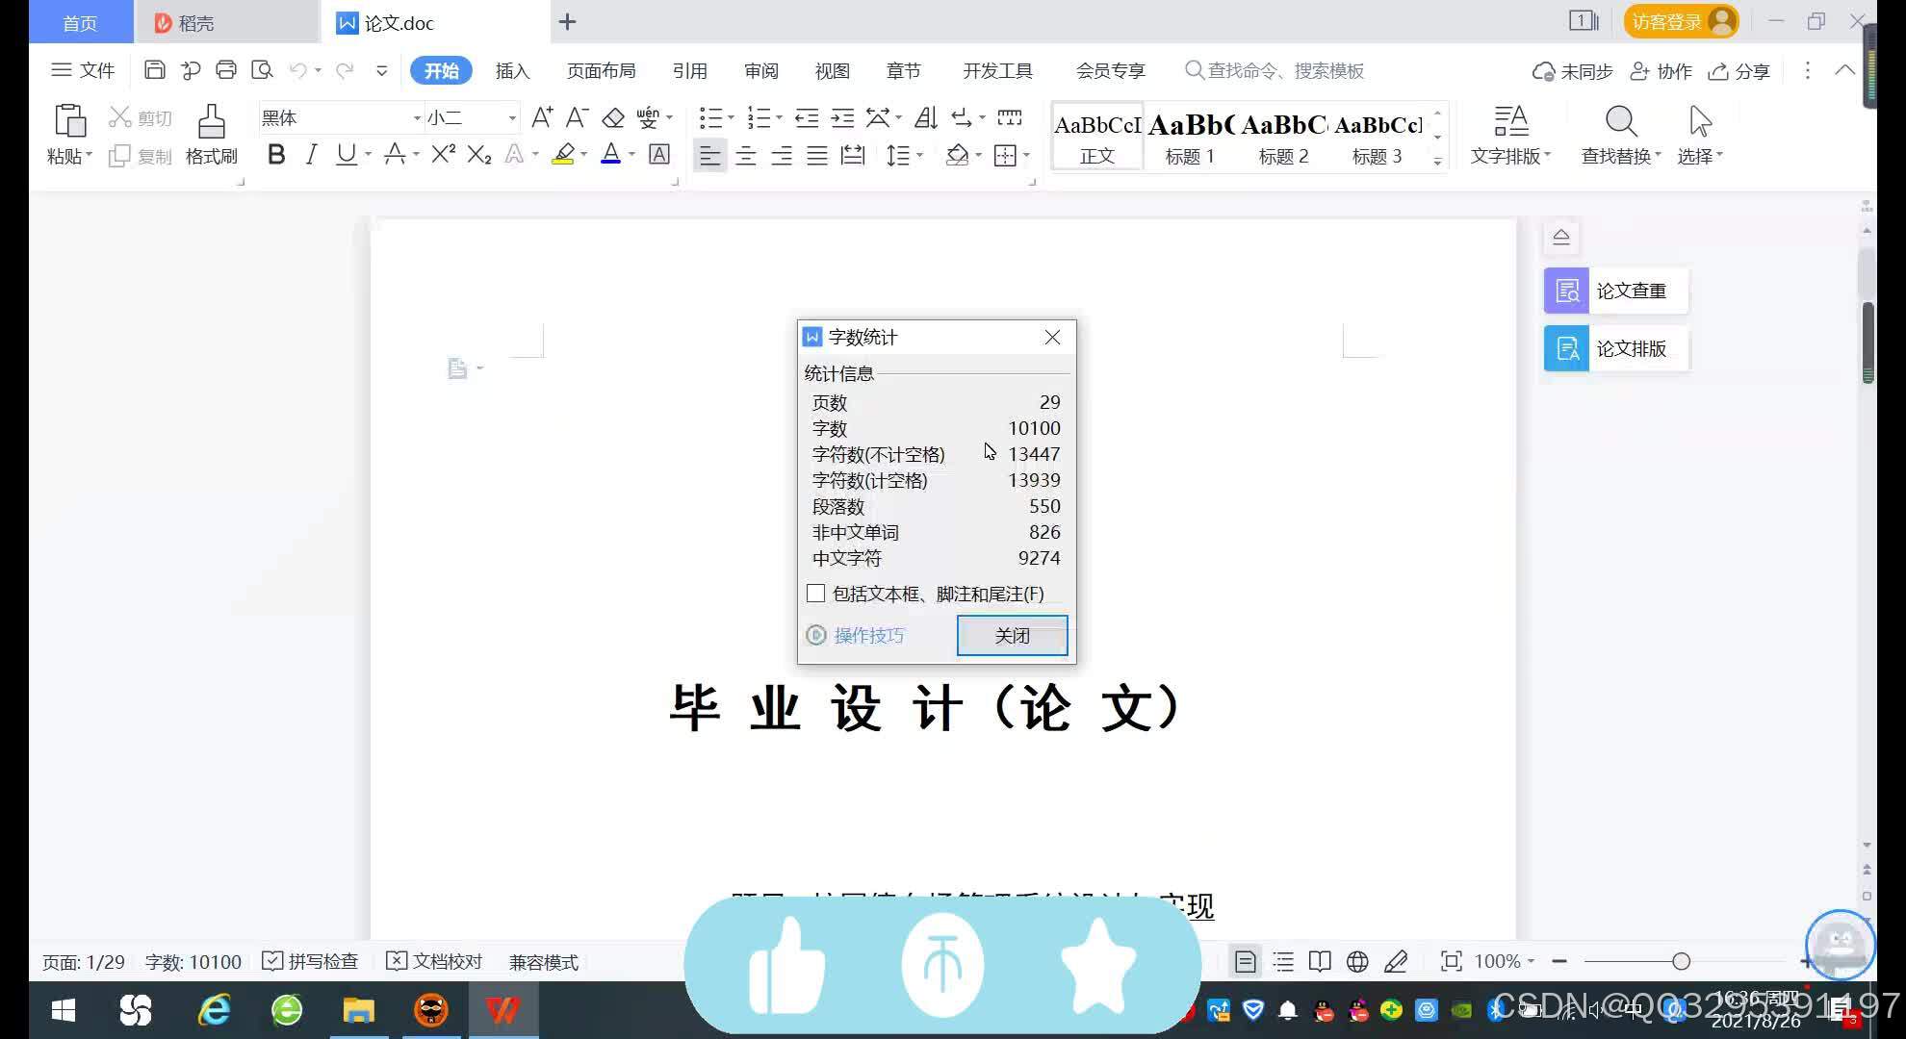
Task: Open Print Preview icon
Action: [262, 70]
